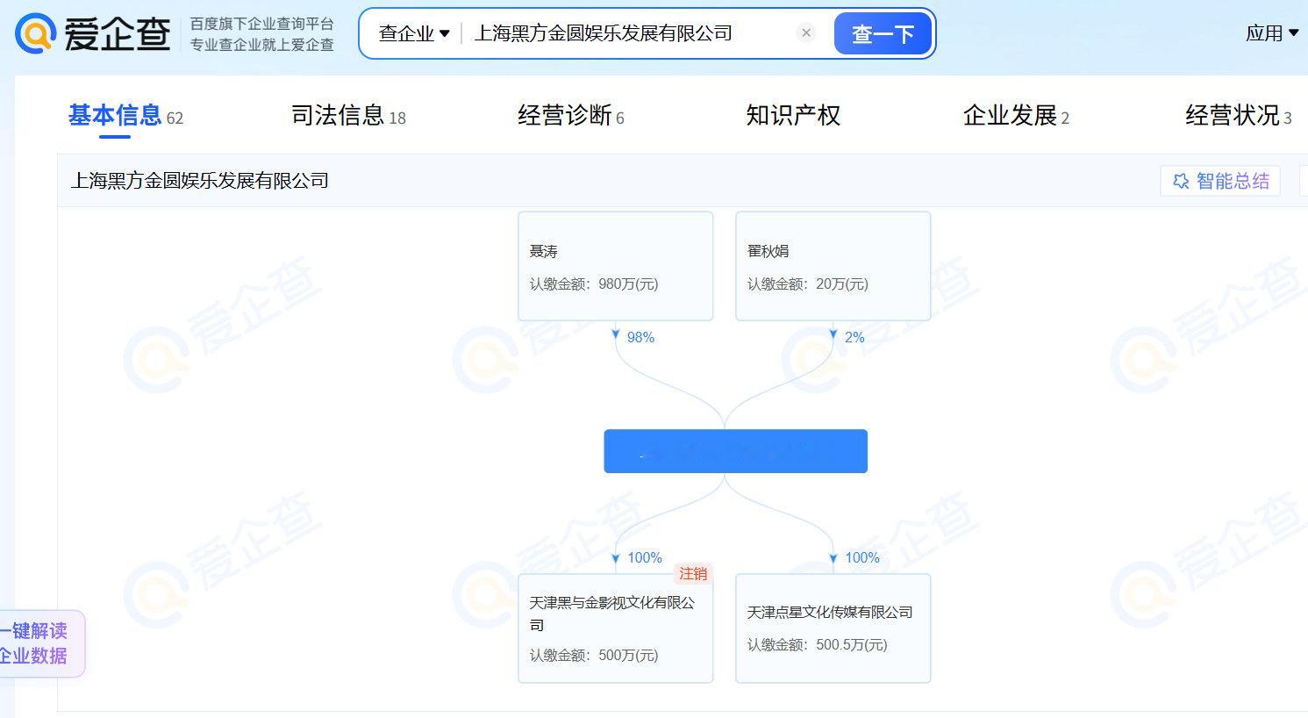This screenshot has width=1308, height=718.
Task: Click the 查一下 search button
Action: (883, 33)
